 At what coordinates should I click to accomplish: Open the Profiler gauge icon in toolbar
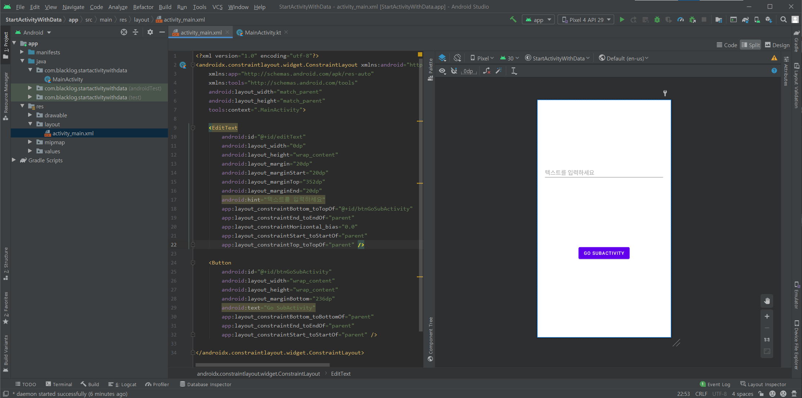(681, 20)
